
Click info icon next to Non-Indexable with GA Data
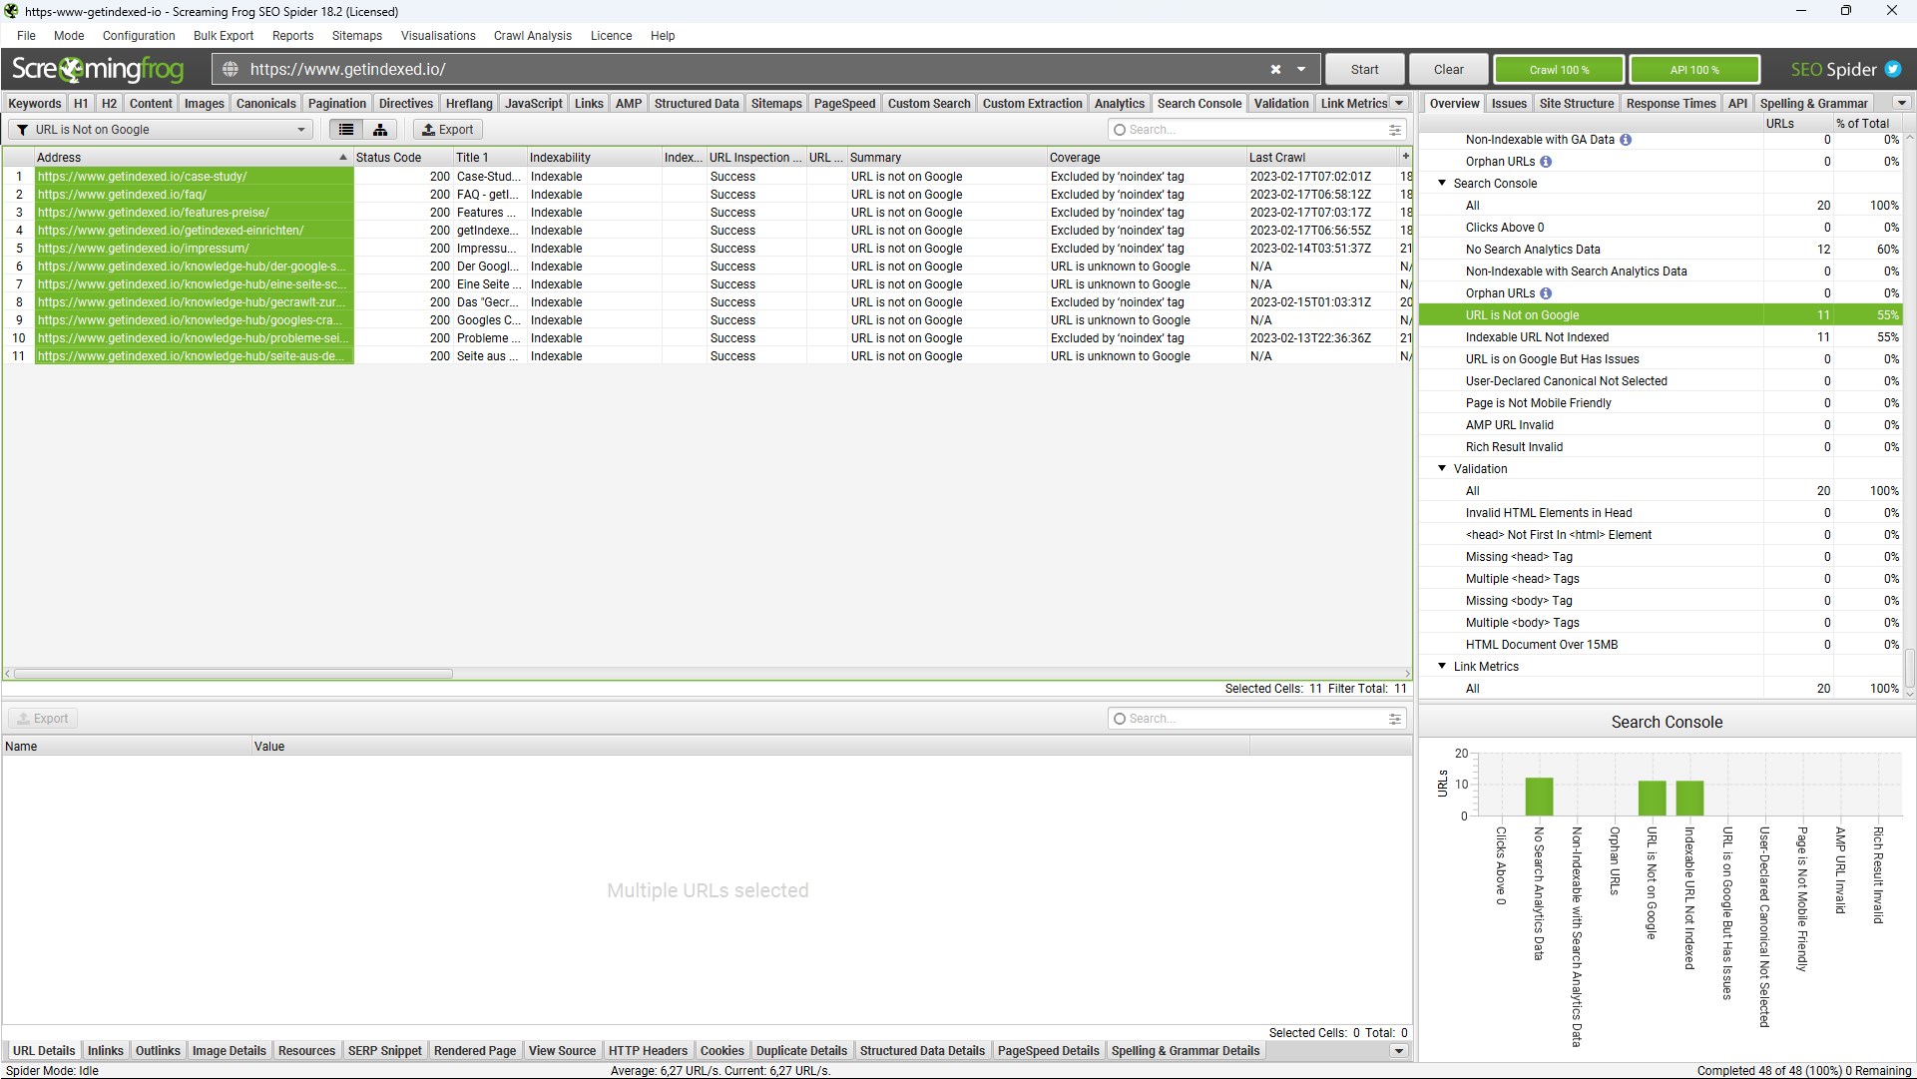click(x=1626, y=140)
